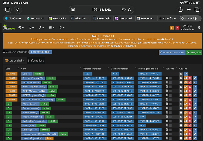
Task: Click the Jeedom logo
Action: point(8,27)
